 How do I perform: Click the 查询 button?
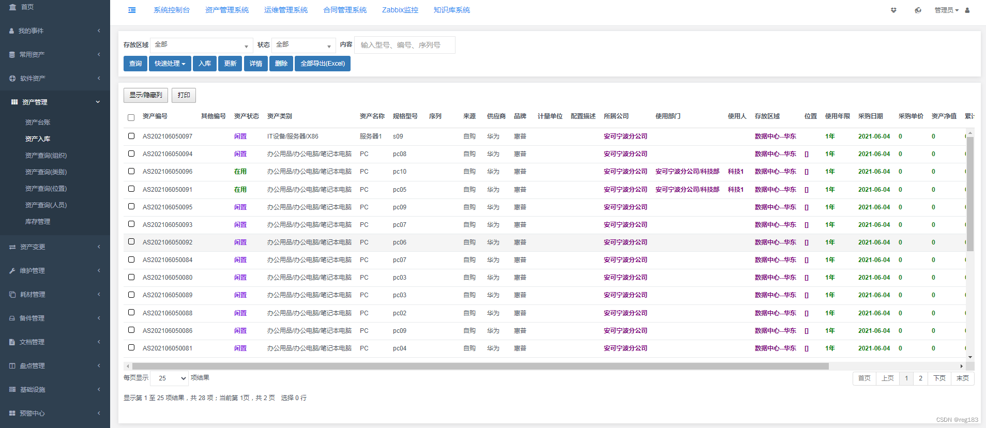coord(135,64)
